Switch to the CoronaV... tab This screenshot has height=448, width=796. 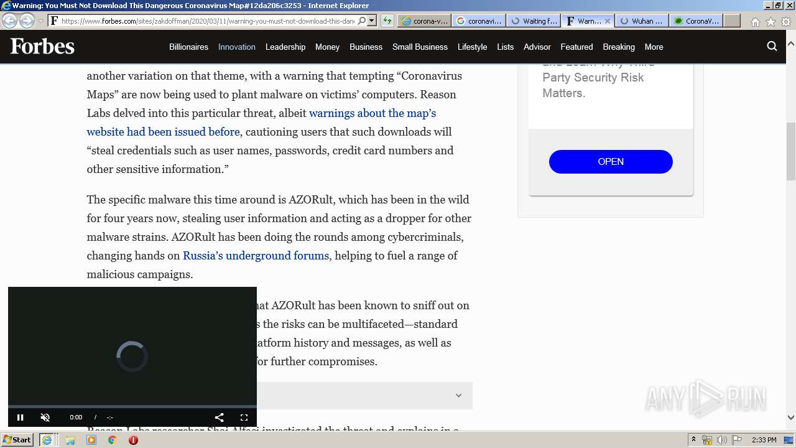point(696,21)
